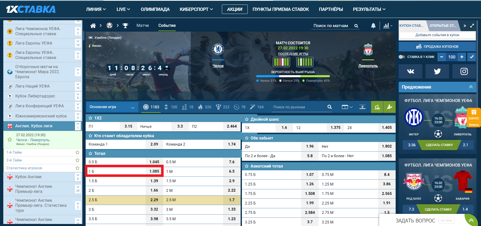
Task: Open the market layout columns dropdown
Action: 347,107
